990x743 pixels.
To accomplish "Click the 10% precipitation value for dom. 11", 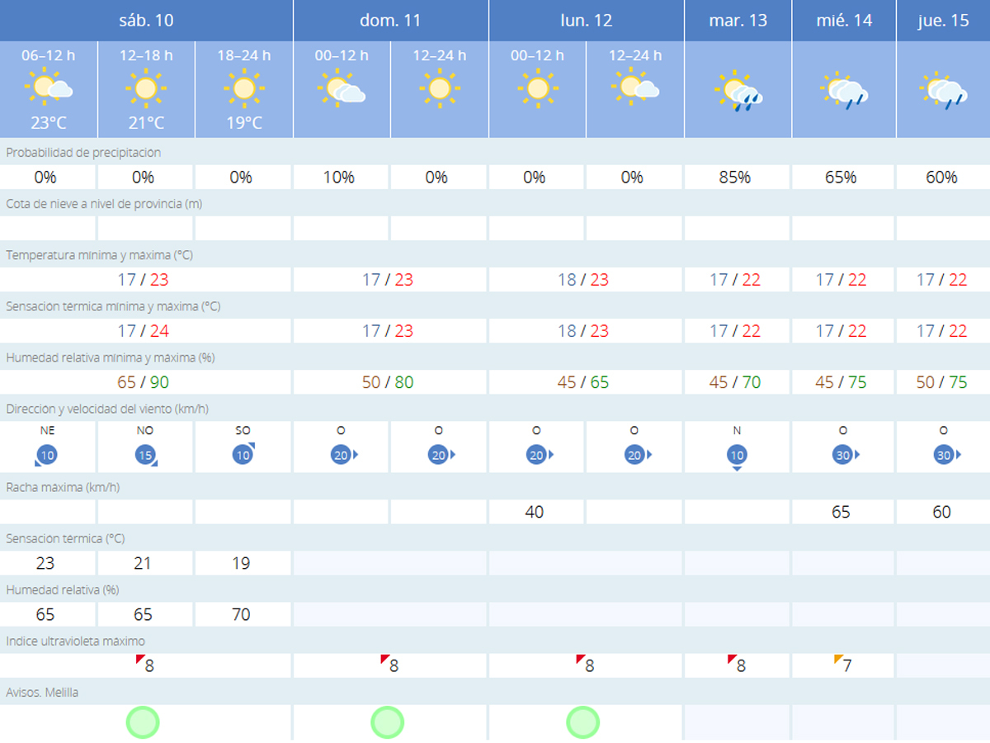I will [338, 177].
